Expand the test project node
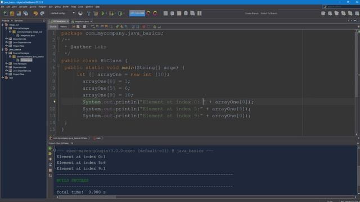The width and height of the screenshot is (360, 202). (3, 78)
